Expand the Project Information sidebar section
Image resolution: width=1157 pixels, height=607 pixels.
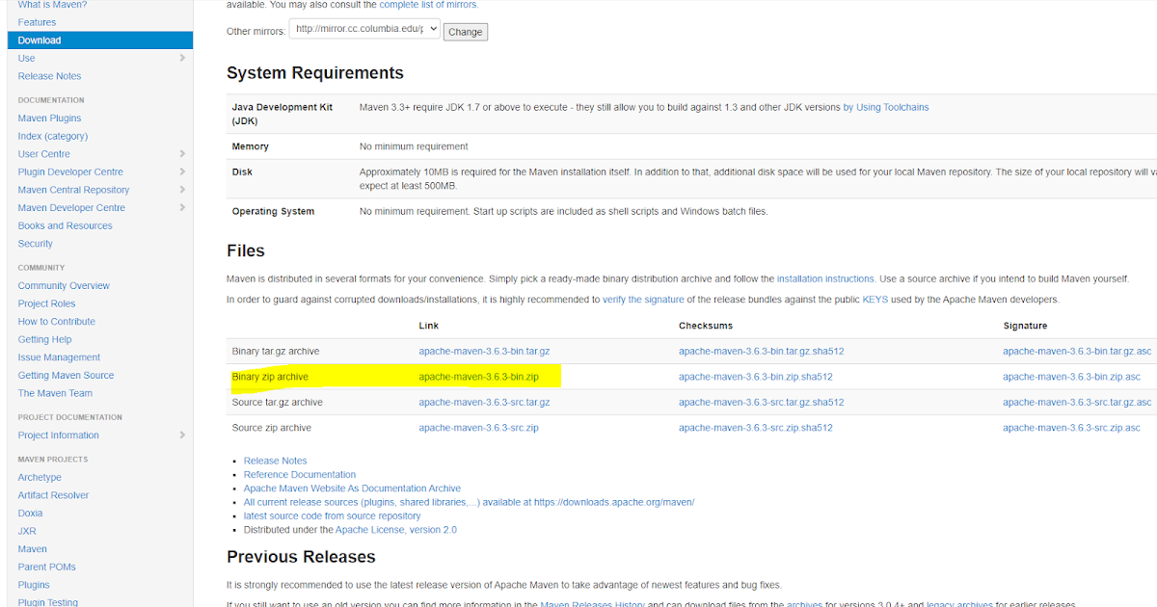pyautogui.click(x=58, y=435)
